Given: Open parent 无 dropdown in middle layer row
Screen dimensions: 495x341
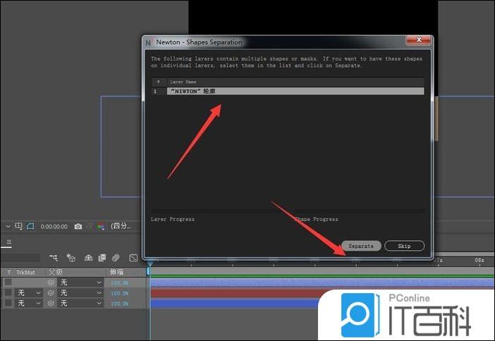Looking at the screenshot, I should click(x=81, y=292).
